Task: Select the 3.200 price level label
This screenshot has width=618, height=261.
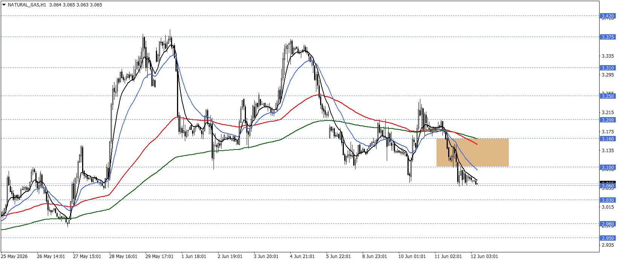Action: pyautogui.click(x=607, y=120)
